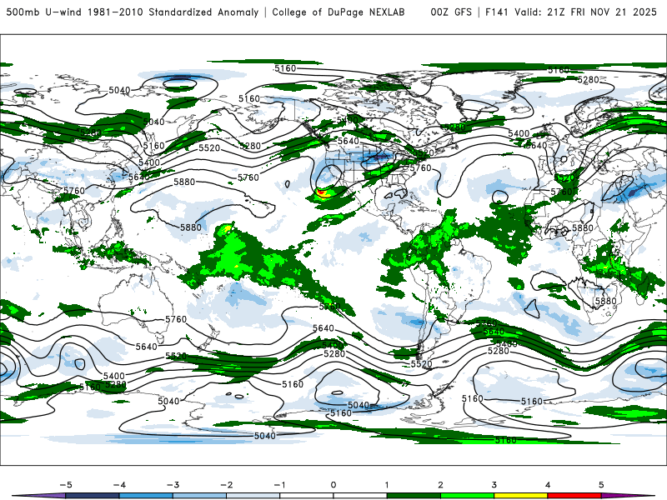Click the '3' colorbar tick label
The height and width of the screenshot is (500, 667).
[494, 485]
